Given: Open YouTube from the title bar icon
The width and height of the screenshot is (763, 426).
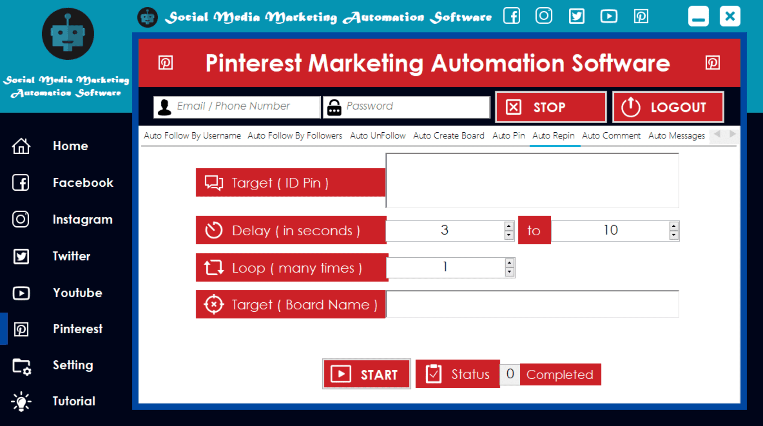Looking at the screenshot, I should coord(609,16).
